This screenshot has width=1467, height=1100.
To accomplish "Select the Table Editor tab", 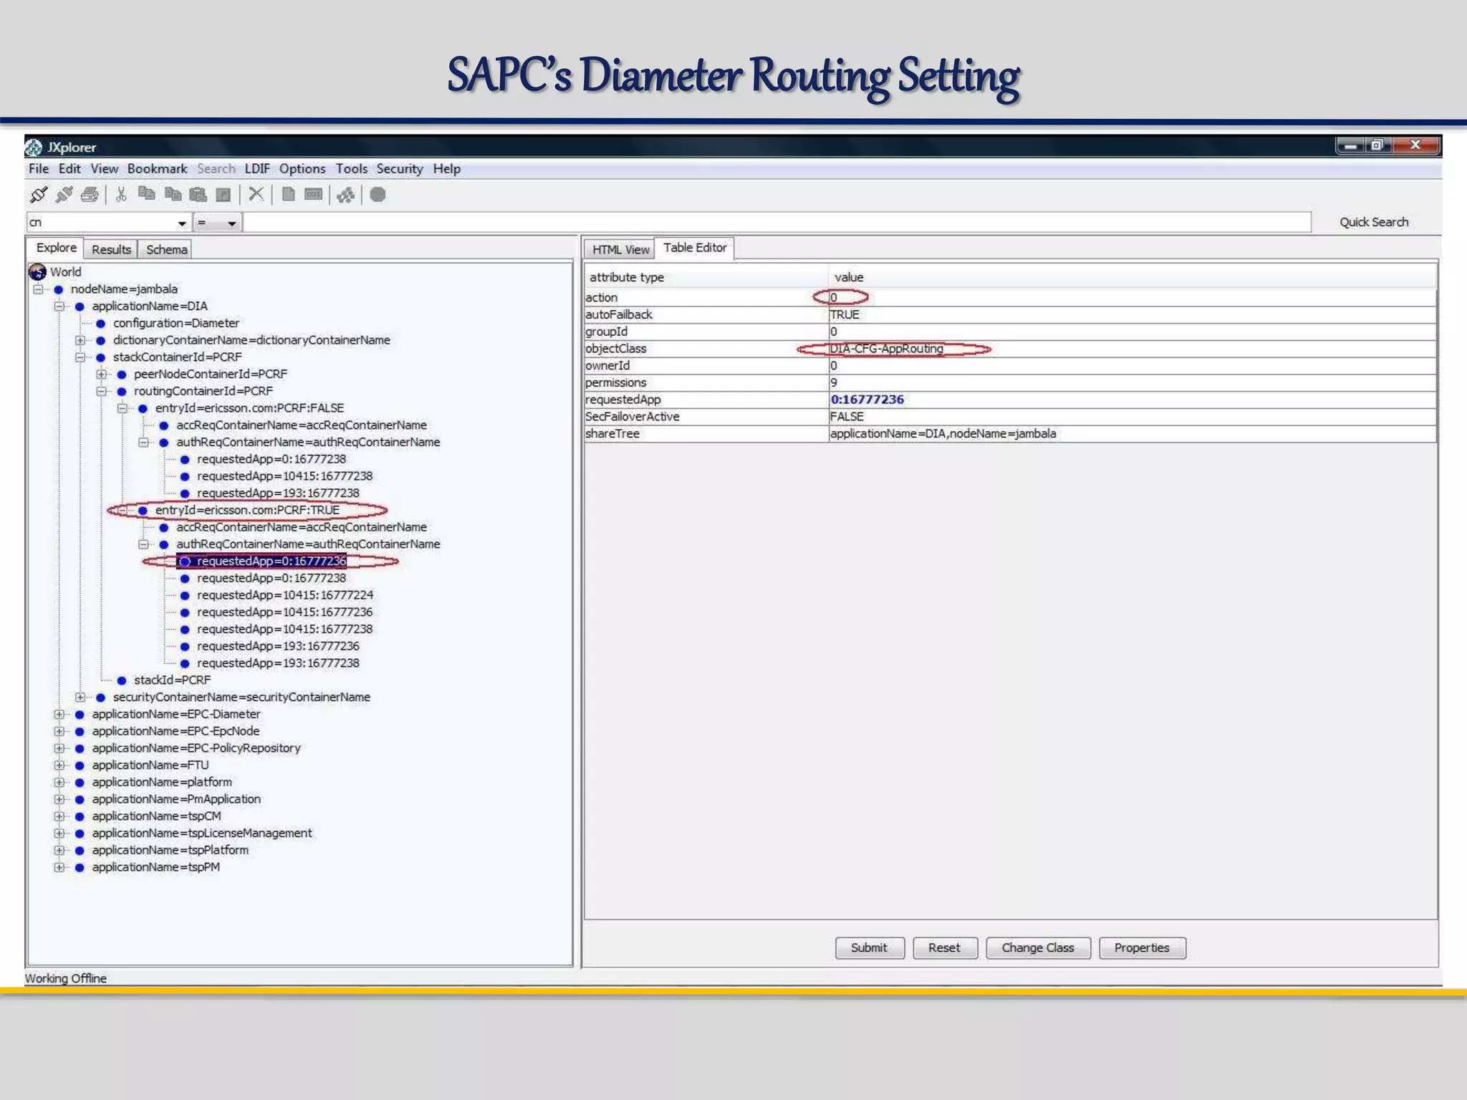I will coord(695,248).
